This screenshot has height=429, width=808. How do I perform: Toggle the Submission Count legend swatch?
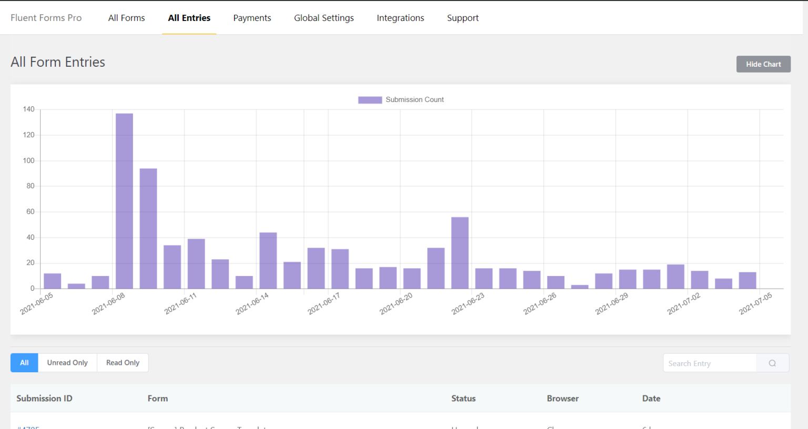click(x=370, y=100)
